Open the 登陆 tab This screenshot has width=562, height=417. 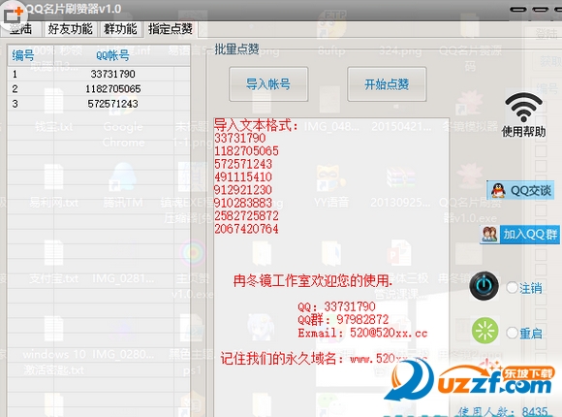tap(20, 29)
